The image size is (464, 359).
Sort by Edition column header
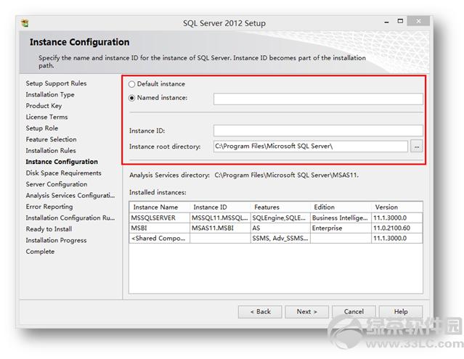(341, 207)
